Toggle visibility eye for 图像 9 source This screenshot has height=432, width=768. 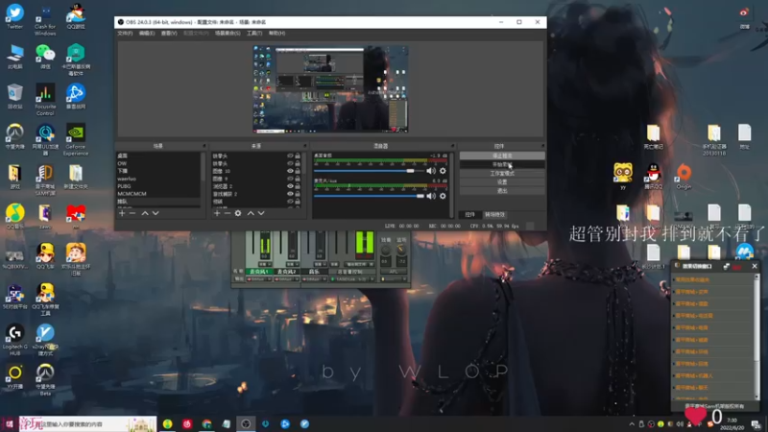(x=290, y=179)
